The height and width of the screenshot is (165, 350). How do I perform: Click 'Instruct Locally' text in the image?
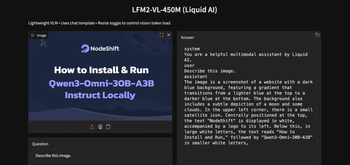point(100,95)
